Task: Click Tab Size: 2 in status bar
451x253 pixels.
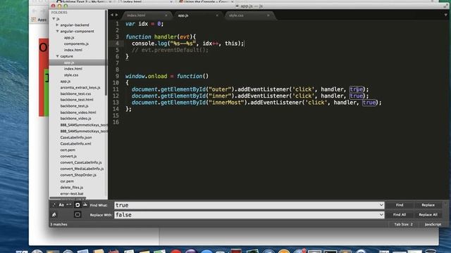Action: point(403,224)
